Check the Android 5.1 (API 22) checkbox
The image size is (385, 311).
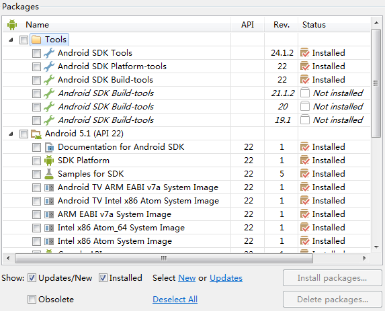tap(24, 134)
